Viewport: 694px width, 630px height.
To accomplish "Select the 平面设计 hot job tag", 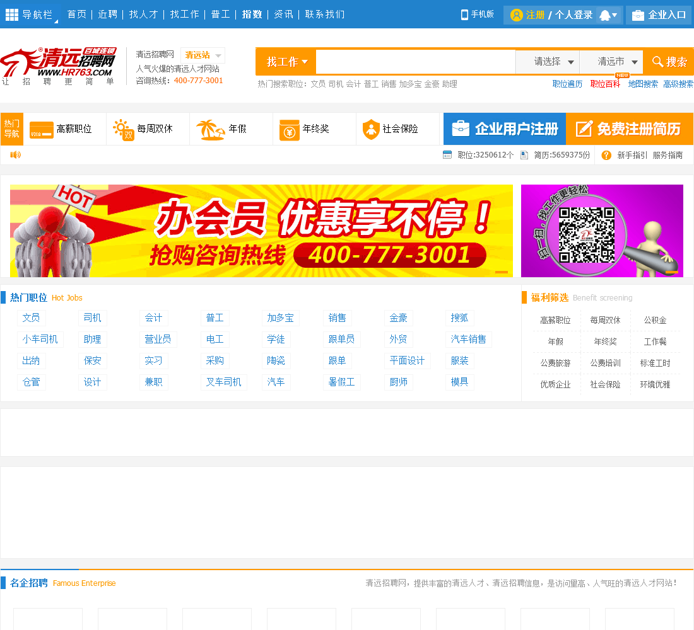I will click(407, 360).
